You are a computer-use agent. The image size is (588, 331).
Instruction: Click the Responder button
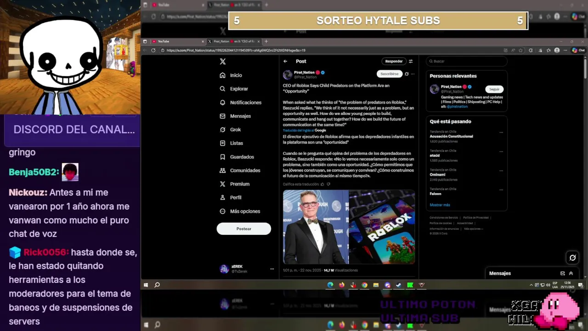394,61
